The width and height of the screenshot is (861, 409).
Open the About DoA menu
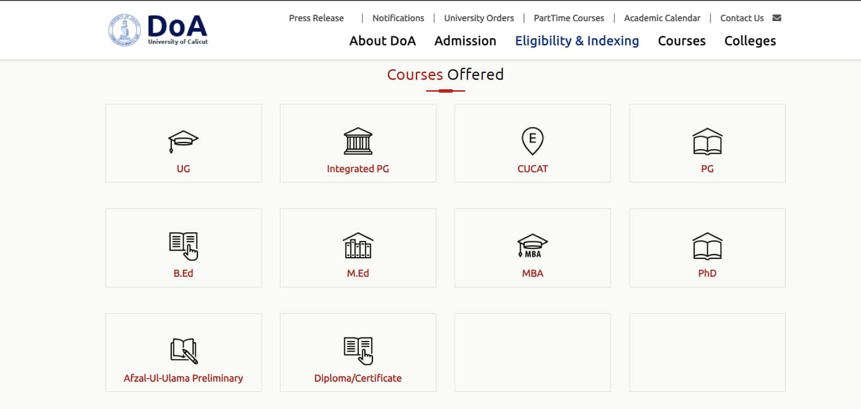pos(382,41)
